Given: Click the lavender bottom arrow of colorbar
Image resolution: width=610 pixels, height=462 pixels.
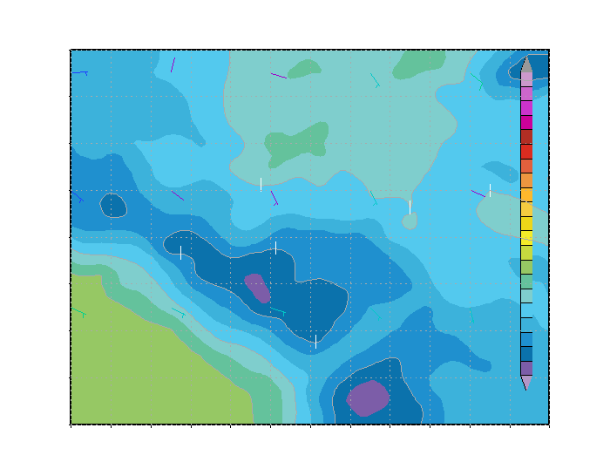Looking at the screenshot, I should coord(526,383).
